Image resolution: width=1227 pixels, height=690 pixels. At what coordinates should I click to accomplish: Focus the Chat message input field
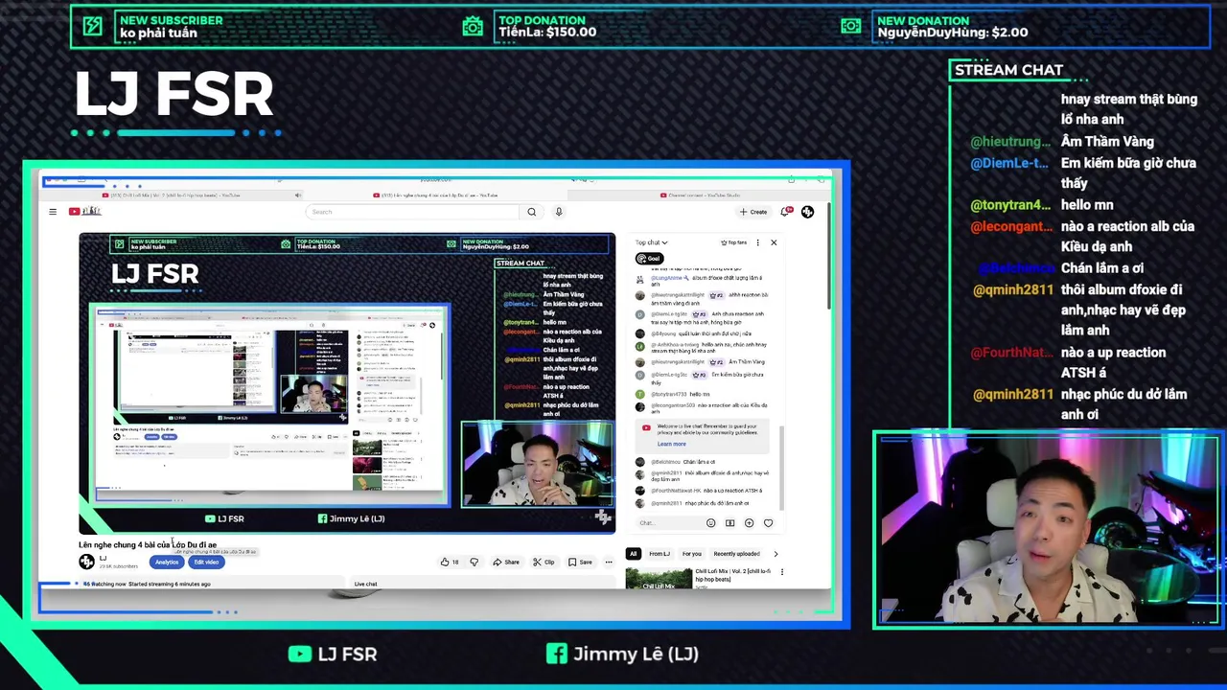point(669,523)
